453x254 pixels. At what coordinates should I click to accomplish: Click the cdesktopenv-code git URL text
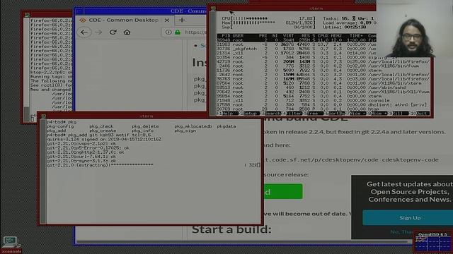(x=350, y=160)
